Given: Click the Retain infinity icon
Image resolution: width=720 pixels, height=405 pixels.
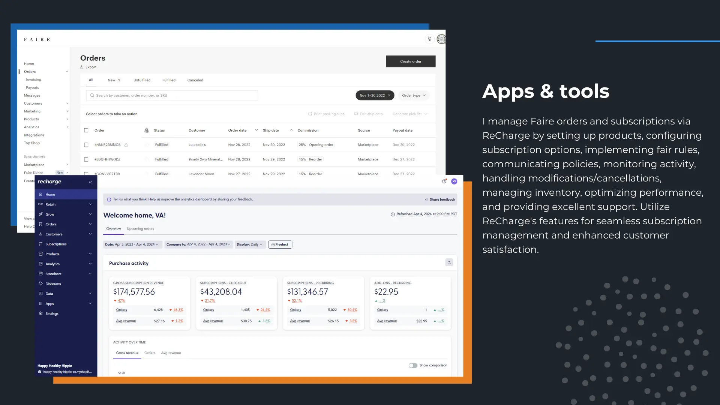Looking at the screenshot, I should pos(40,204).
